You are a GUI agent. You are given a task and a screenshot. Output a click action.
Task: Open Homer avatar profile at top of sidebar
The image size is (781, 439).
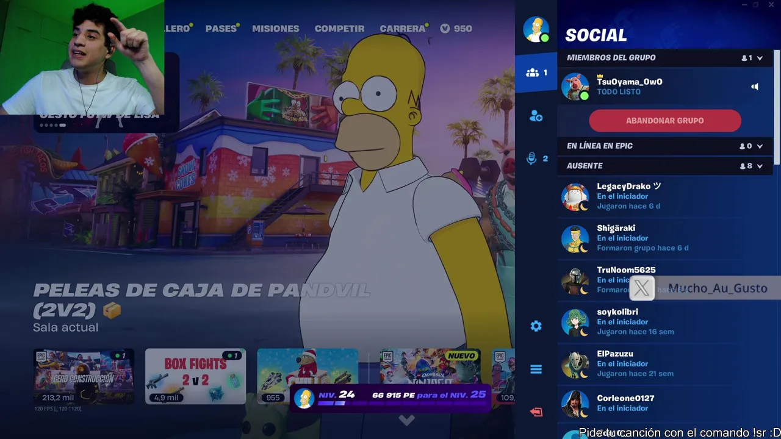[536, 29]
